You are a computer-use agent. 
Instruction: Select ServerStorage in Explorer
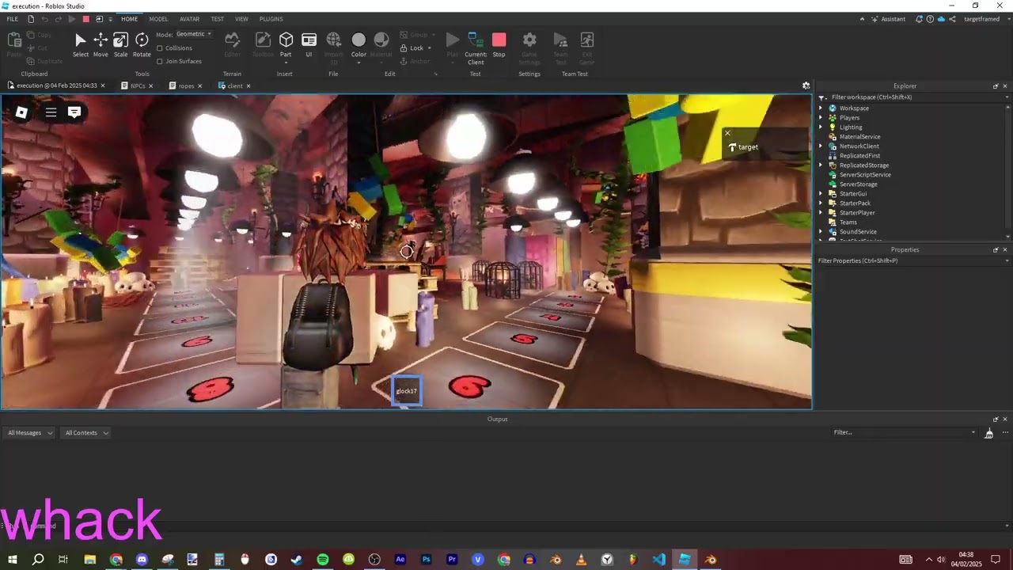(x=858, y=184)
